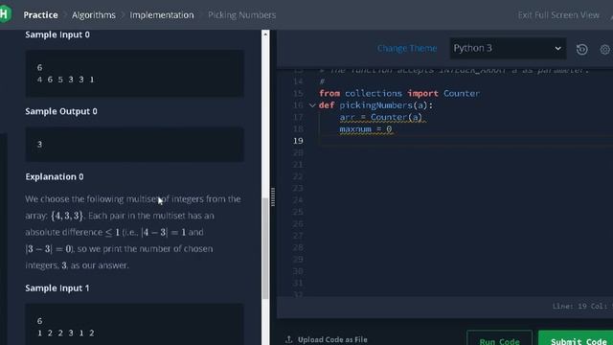Click the HackerRank logo icon
This screenshot has height=345, width=613.
point(5,14)
